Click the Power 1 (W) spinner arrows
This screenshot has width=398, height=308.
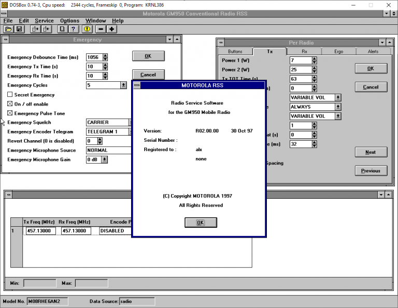click(314, 60)
